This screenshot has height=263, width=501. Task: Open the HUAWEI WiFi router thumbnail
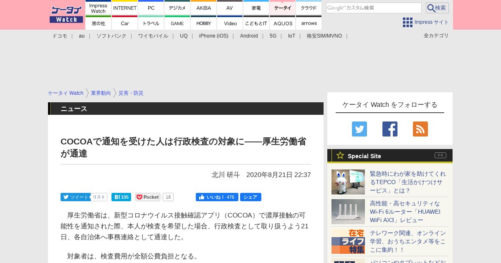point(348,212)
